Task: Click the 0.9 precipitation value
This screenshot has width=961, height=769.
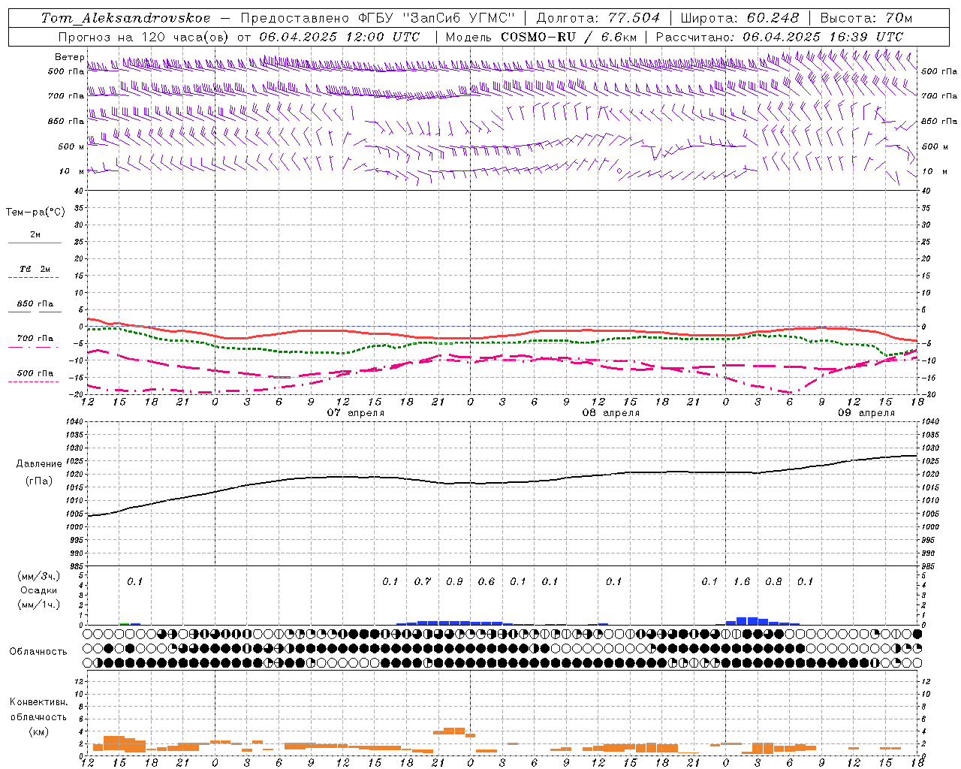Action: coord(454,582)
